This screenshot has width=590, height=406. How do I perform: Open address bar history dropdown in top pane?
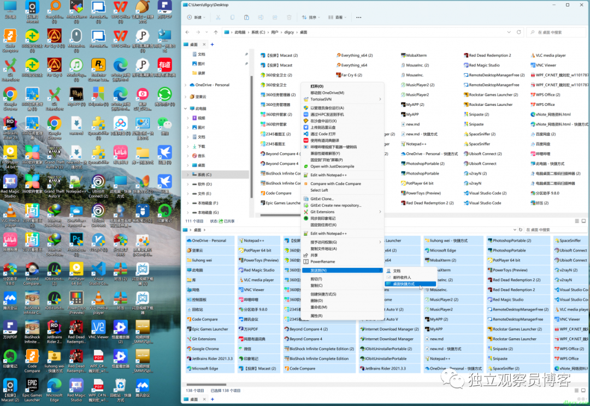pyautogui.click(x=509, y=32)
